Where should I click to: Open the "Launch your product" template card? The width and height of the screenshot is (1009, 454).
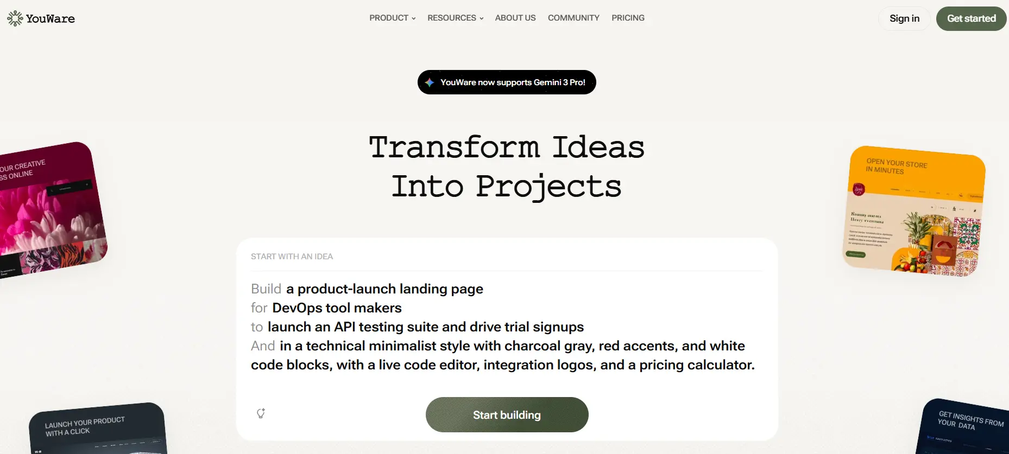tap(98, 430)
